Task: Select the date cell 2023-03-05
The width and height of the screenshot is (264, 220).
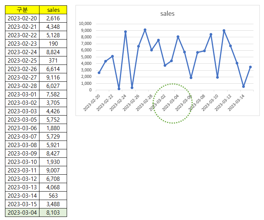Action: point(22,119)
